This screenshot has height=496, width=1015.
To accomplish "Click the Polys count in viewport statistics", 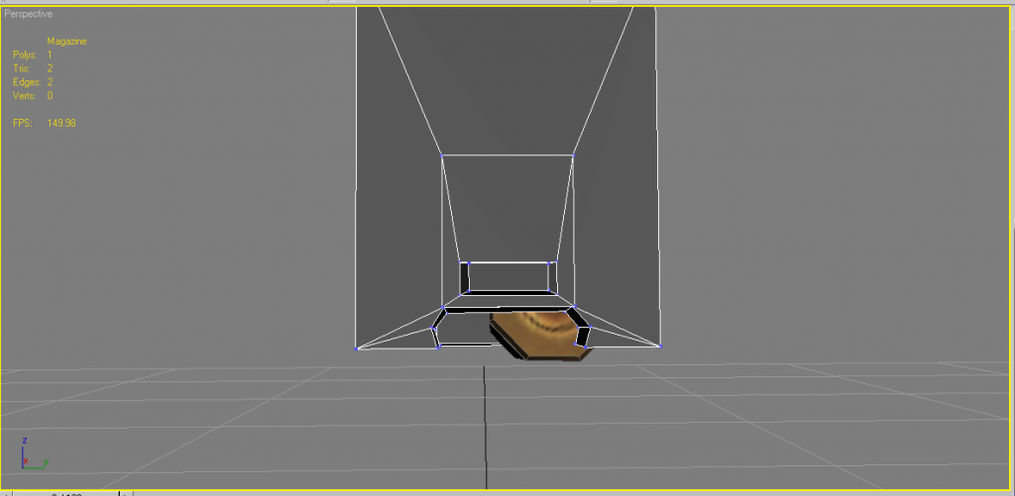I will click(50, 54).
